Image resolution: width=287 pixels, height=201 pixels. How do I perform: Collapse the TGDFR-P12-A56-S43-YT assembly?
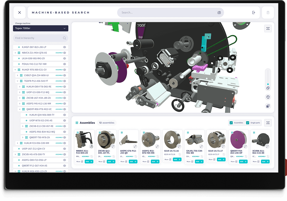(x=17, y=81)
